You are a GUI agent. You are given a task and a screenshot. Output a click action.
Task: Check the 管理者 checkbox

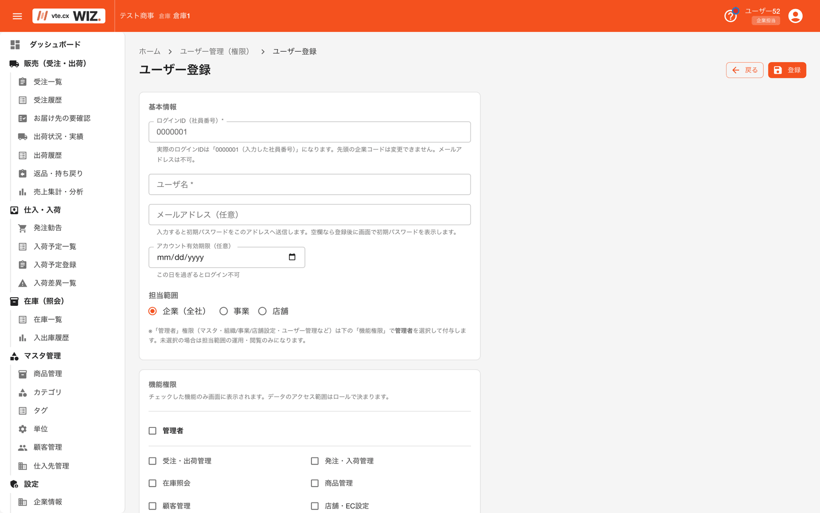click(152, 430)
